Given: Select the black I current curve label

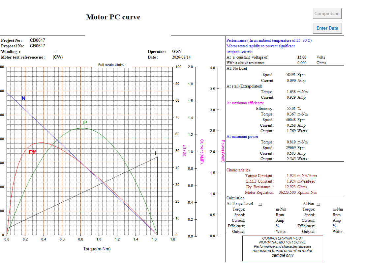Looking at the screenshot, I should click(156, 153).
